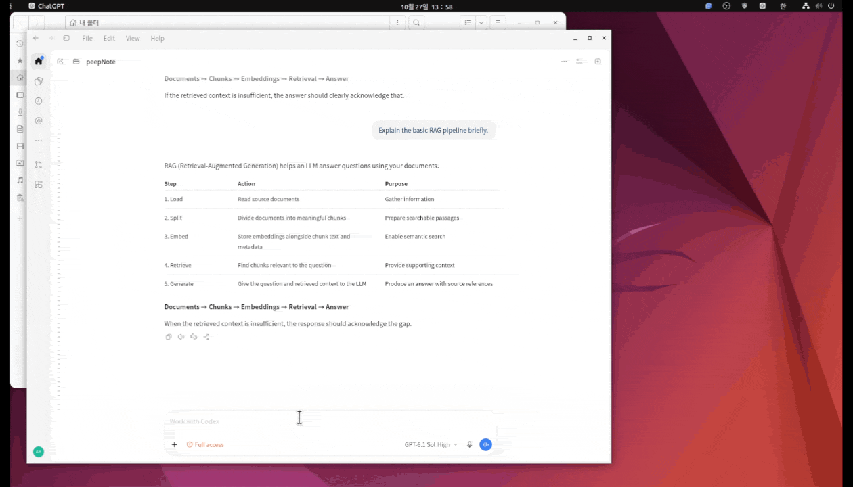Click the 'Enable semantic search' table cell
Viewport: 853px width, 487px height.
point(415,237)
